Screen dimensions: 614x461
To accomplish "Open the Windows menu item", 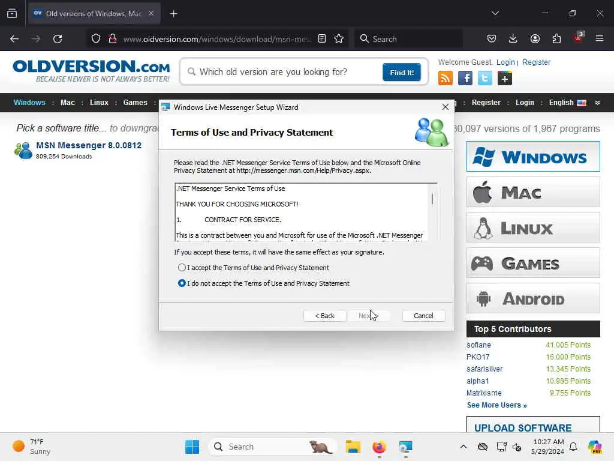I will [29, 103].
